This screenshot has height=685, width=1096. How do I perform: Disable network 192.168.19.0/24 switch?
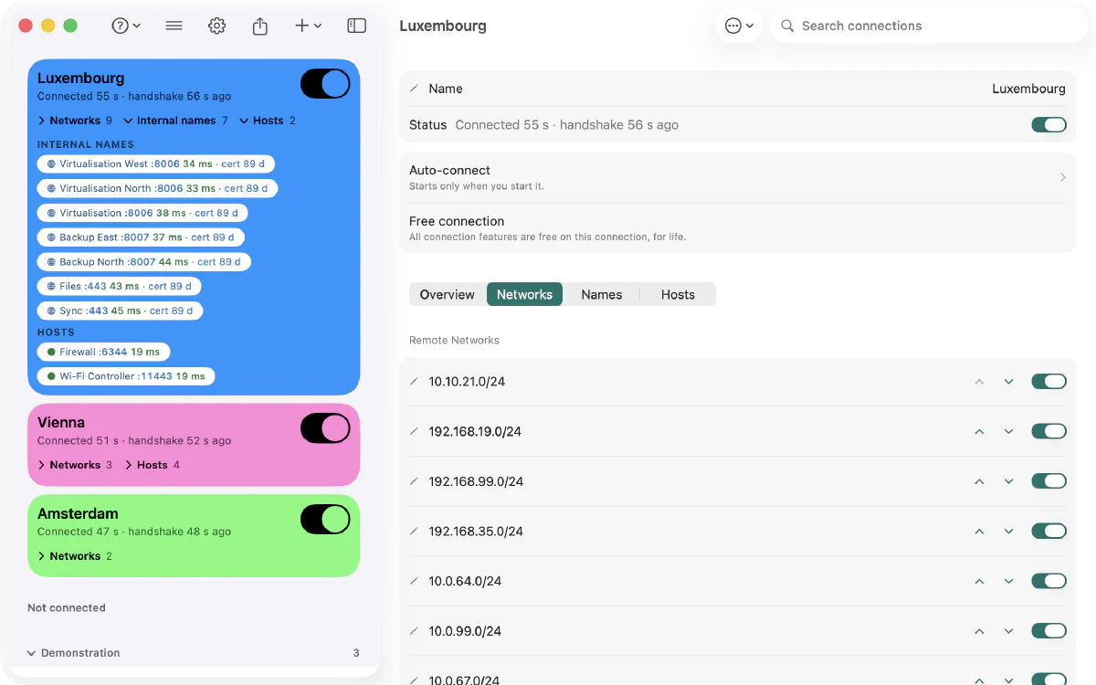click(x=1049, y=431)
